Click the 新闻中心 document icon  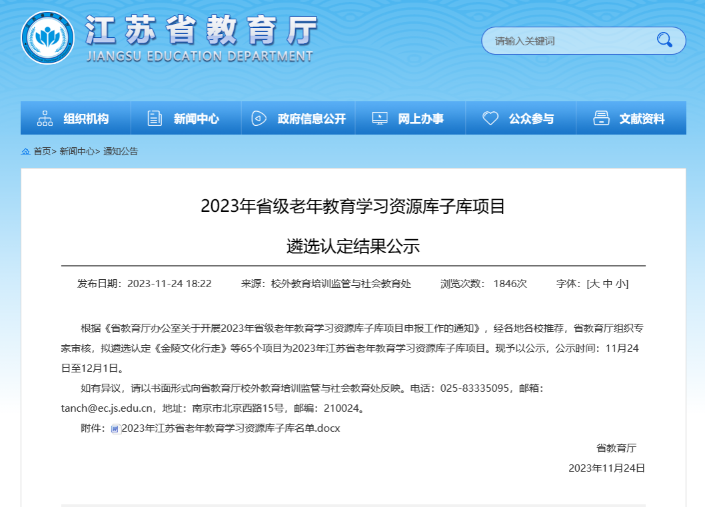pos(155,118)
